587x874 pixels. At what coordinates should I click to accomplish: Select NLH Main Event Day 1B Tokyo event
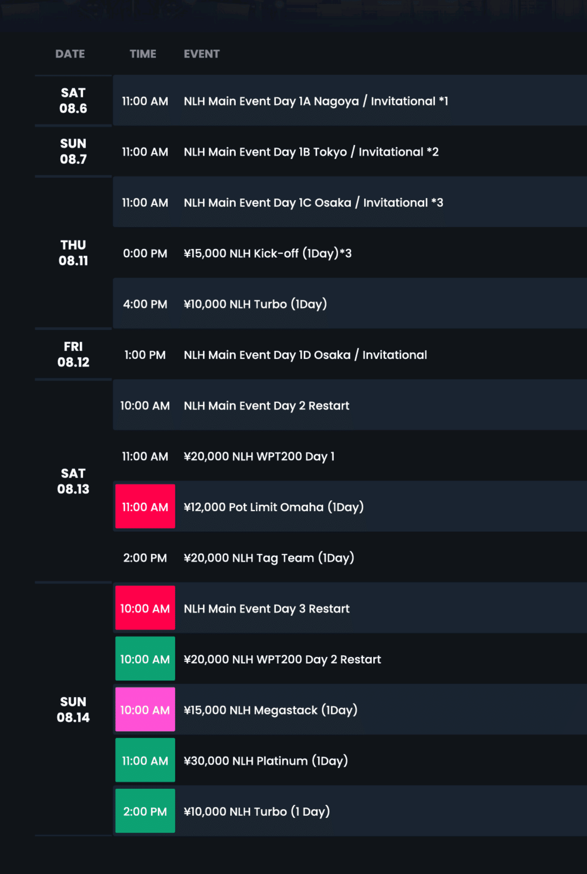click(311, 152)
